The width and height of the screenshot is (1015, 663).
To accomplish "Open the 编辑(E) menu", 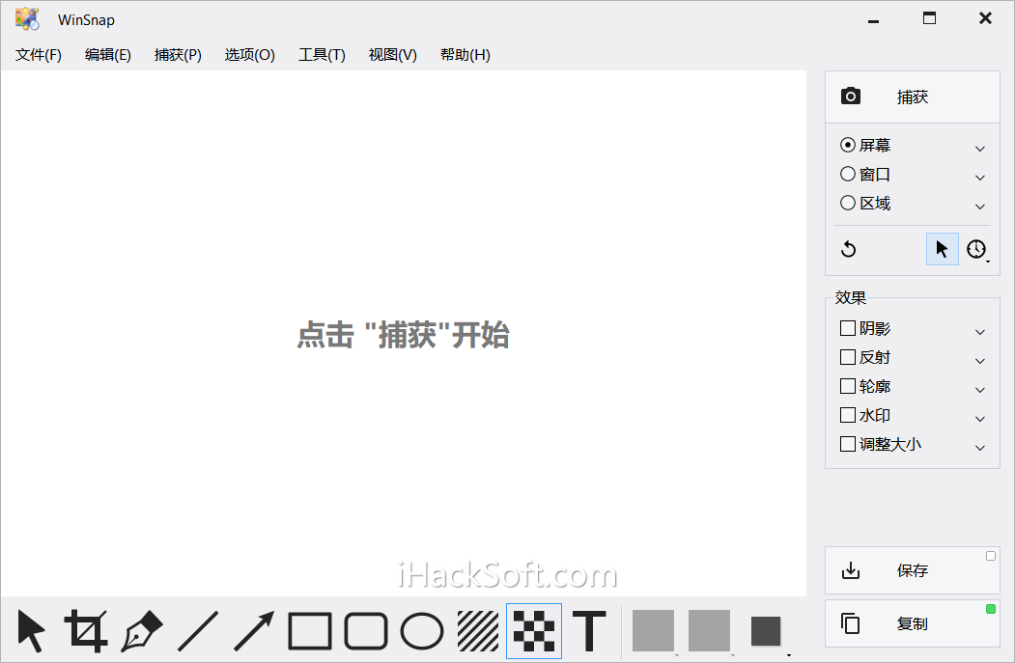I will (108, 55).
